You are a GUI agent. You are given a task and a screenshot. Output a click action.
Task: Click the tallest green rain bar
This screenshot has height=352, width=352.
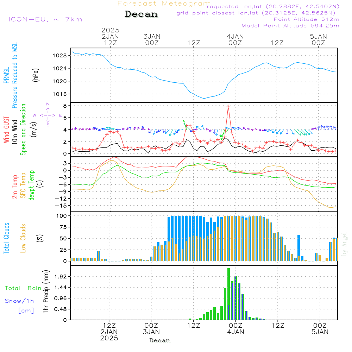(228, 294)
